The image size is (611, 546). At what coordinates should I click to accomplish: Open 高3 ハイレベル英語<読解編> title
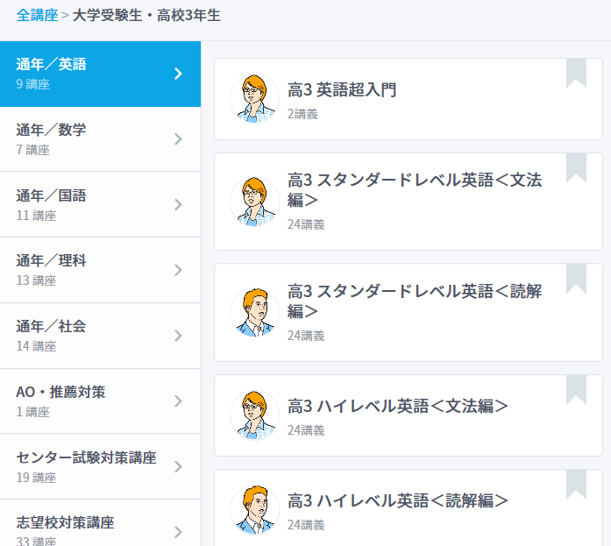coord(398,500)
